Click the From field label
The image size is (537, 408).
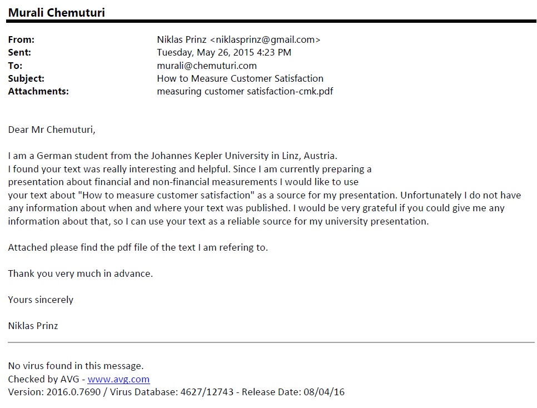tap(21, 39)
